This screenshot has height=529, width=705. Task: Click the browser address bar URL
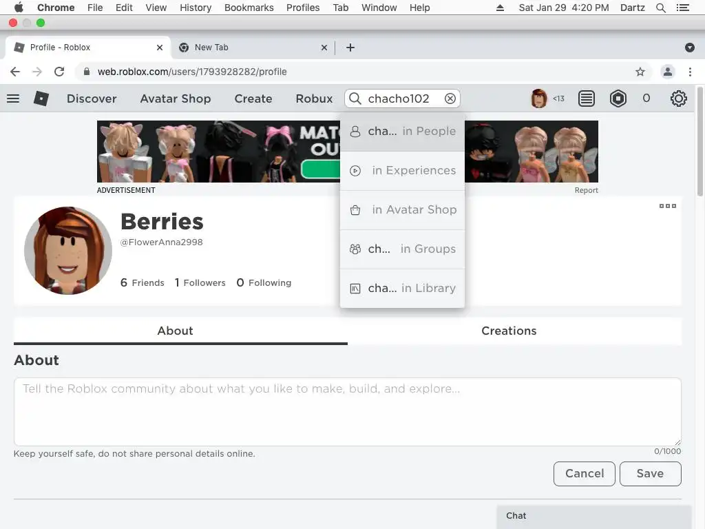(x=192, y=72)
